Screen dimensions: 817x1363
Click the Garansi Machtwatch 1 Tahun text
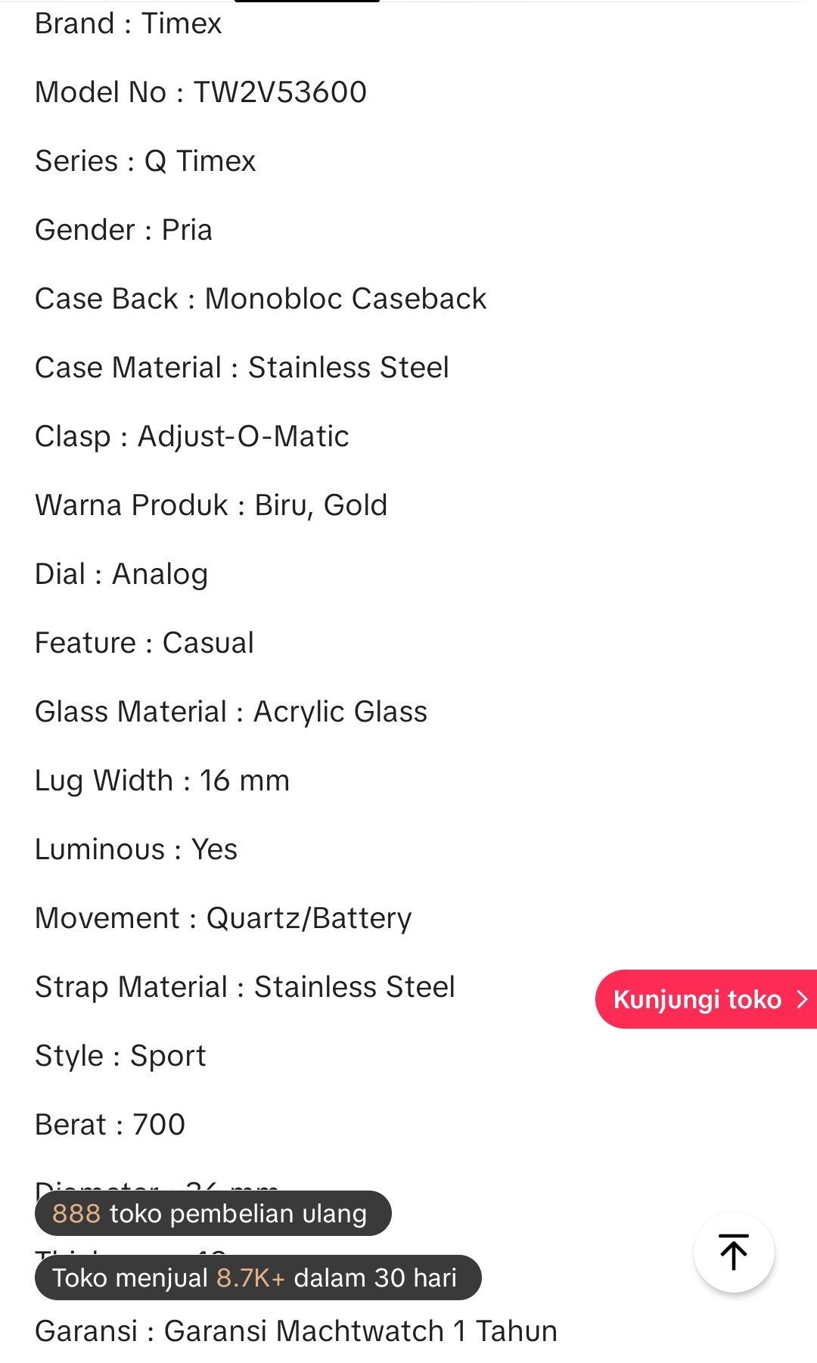click(296, 1331)
